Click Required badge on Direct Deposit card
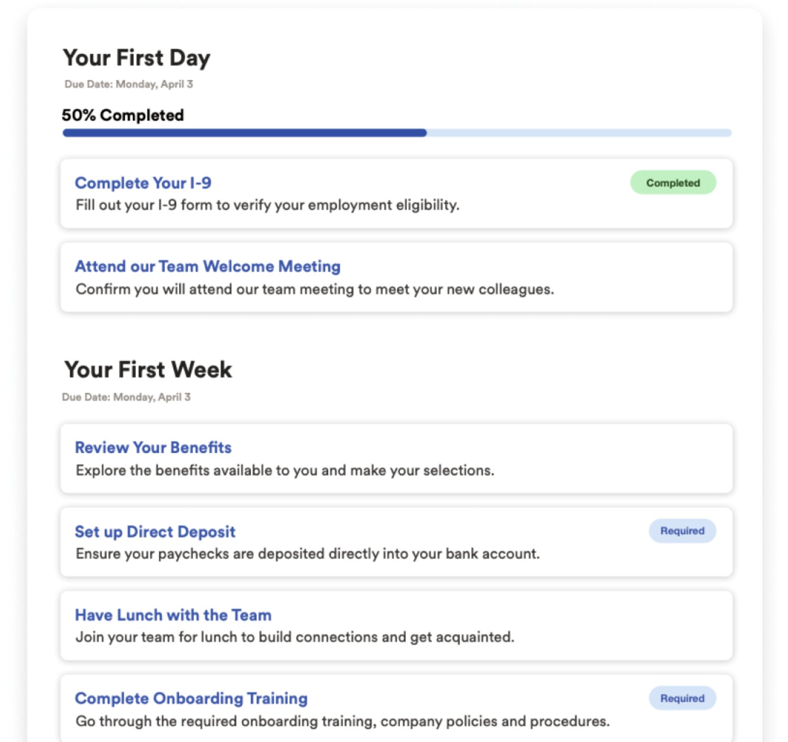Viewport: 788px width, 742px height. pos(682,531)
